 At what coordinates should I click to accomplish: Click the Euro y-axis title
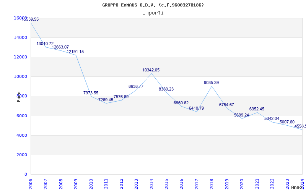[x=19, y=97]
